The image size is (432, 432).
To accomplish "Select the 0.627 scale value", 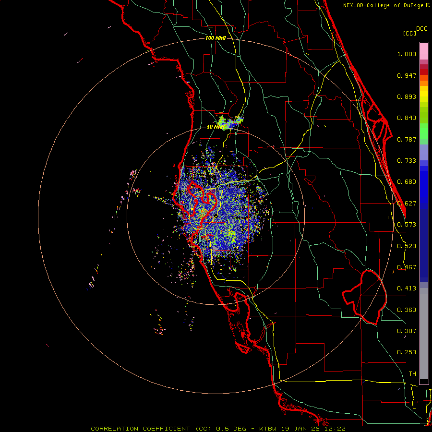I will point(407,204).
